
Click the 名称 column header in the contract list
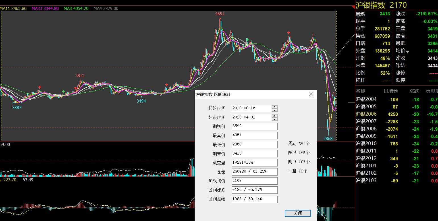361,91
